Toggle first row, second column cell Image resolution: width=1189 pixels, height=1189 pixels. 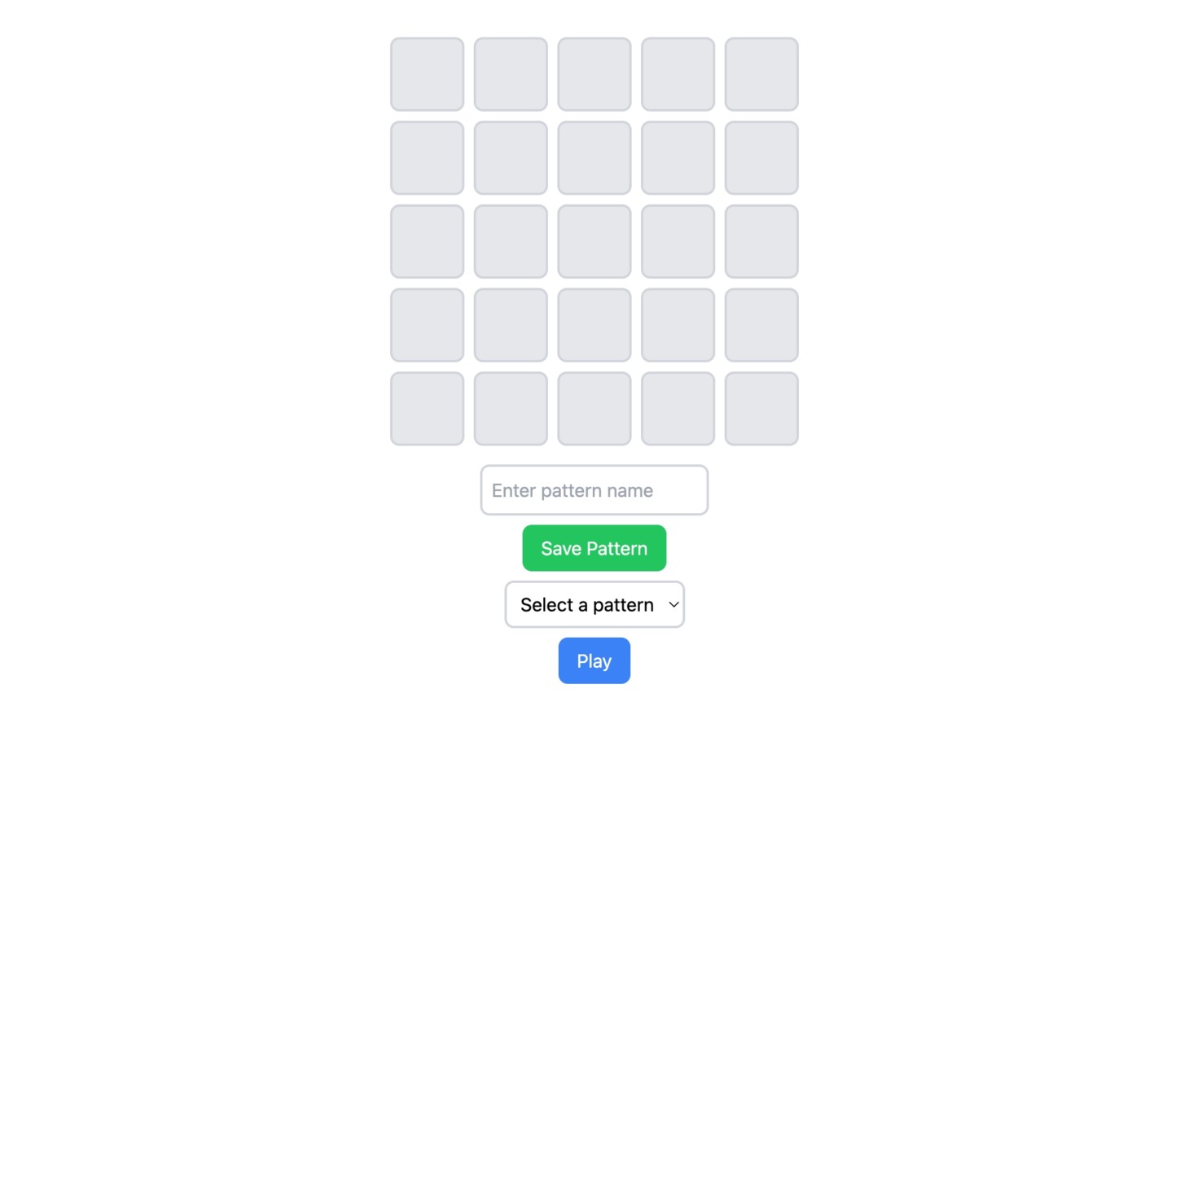click(511, 74)
